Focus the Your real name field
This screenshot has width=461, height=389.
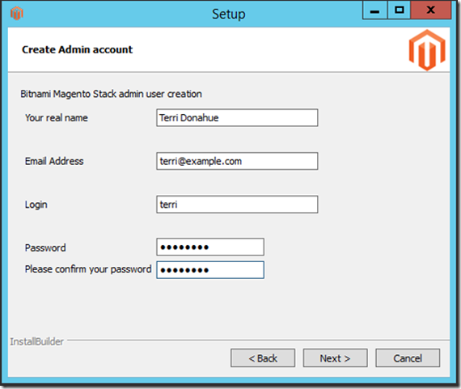pyautogui.click(x=237, y=117)
